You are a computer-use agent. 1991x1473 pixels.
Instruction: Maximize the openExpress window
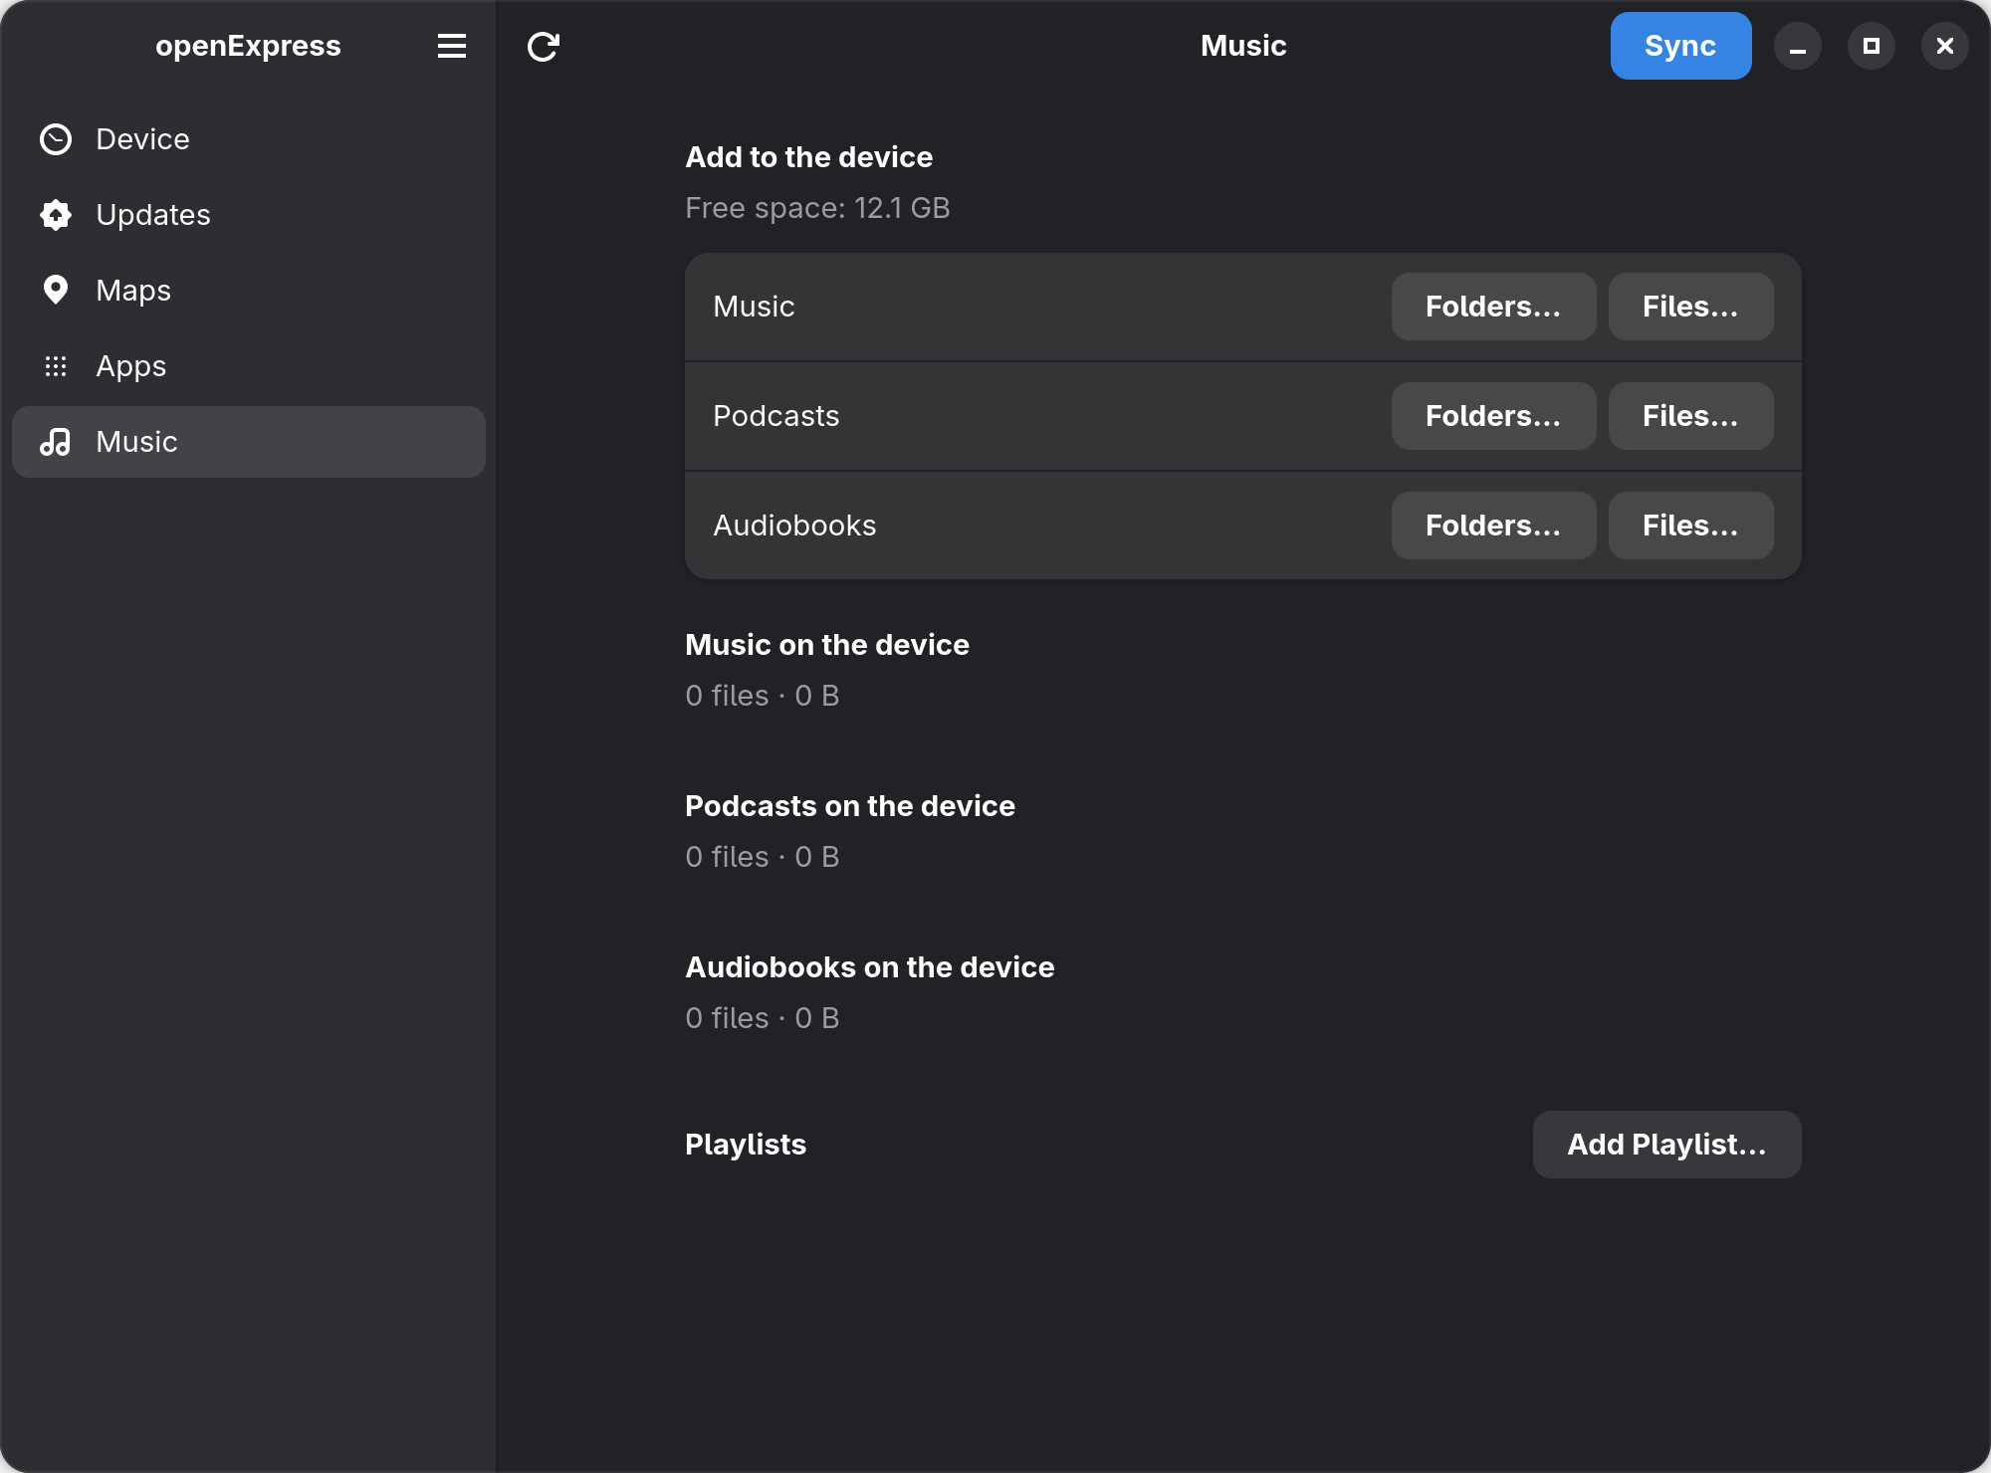[1872, 46]
